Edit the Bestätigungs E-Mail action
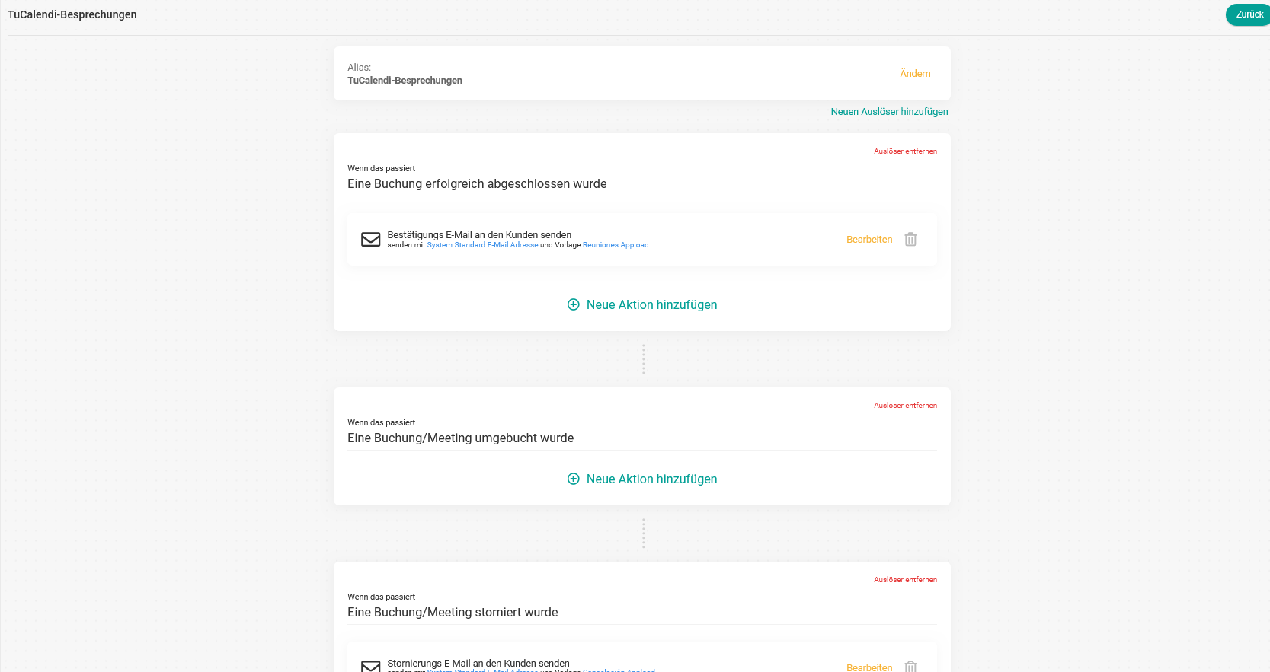This screenshot has width=1270, height=672. click(869, 240)
